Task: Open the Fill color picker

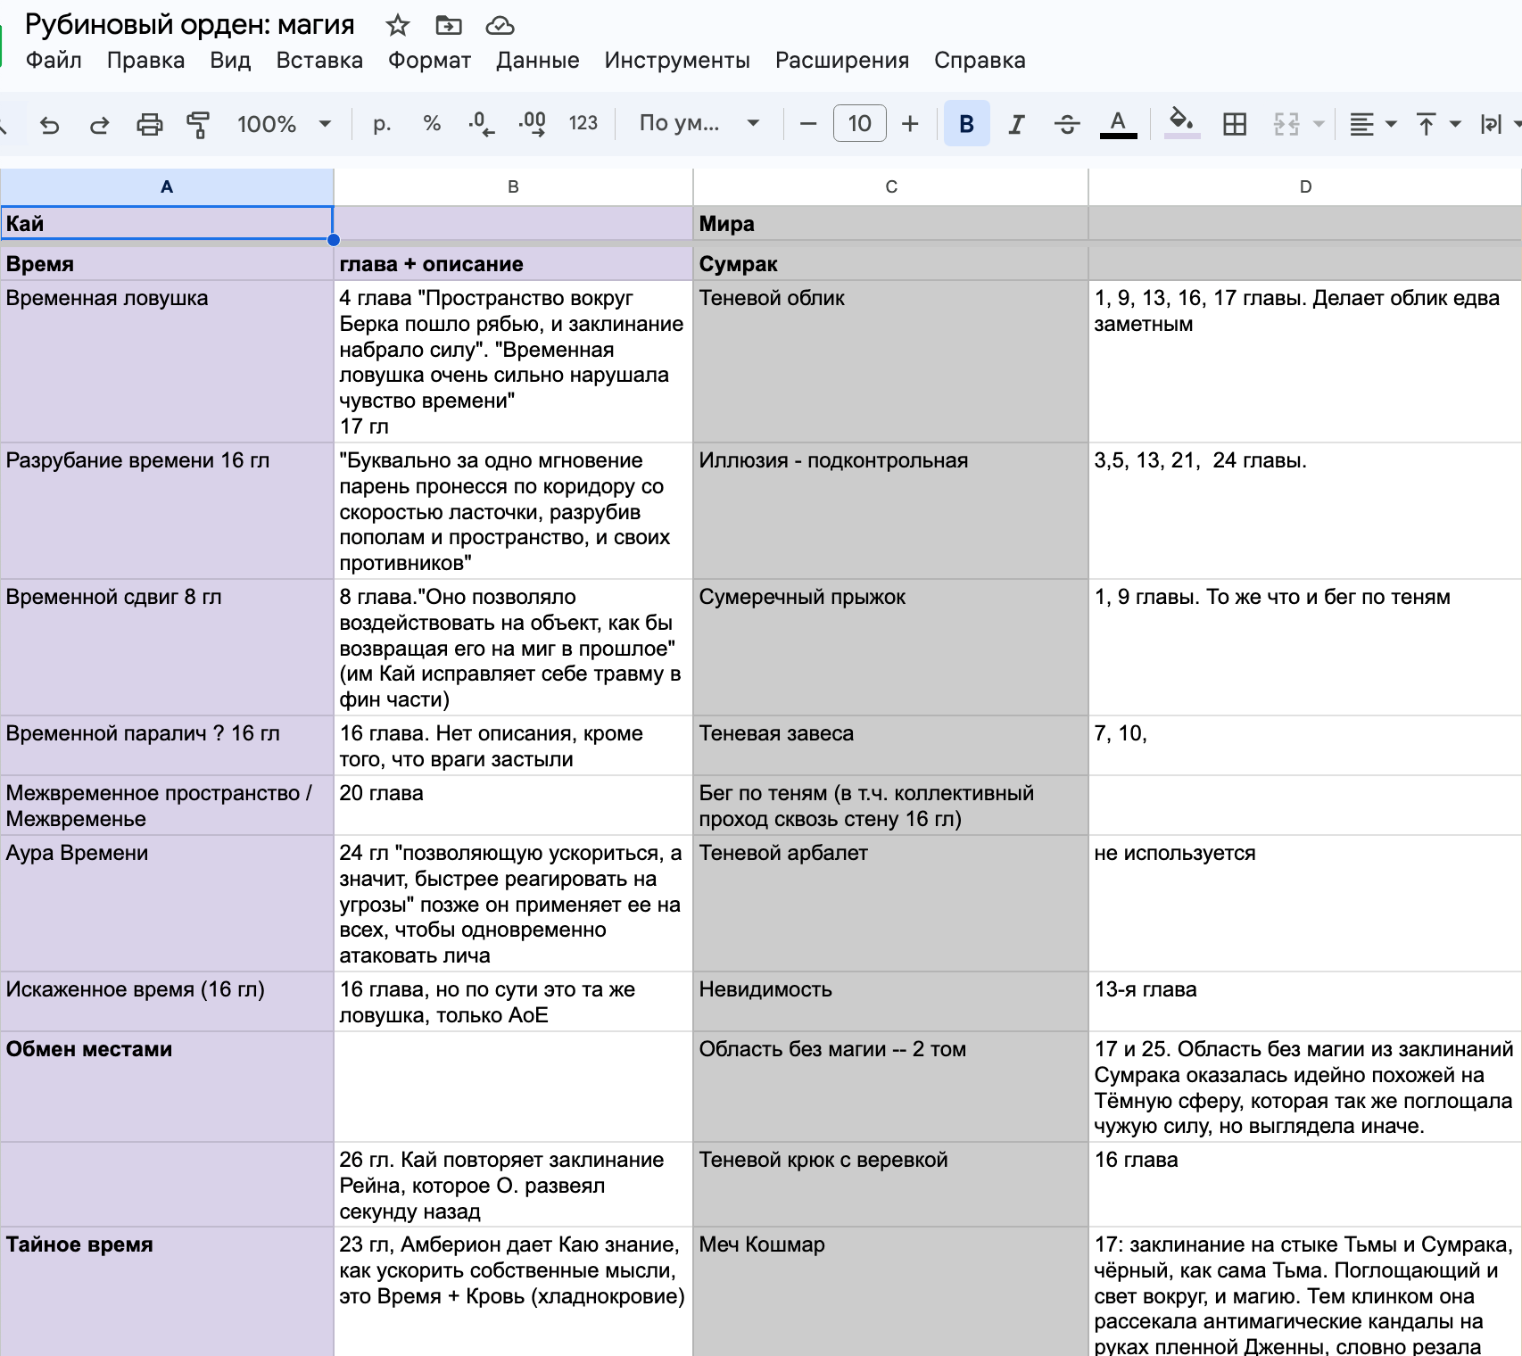Action: coord(1181,124)
